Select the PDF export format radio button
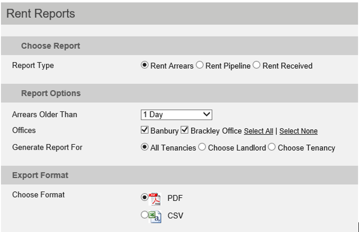The width and height of the screenshot is (359, 232). point(144,197)
